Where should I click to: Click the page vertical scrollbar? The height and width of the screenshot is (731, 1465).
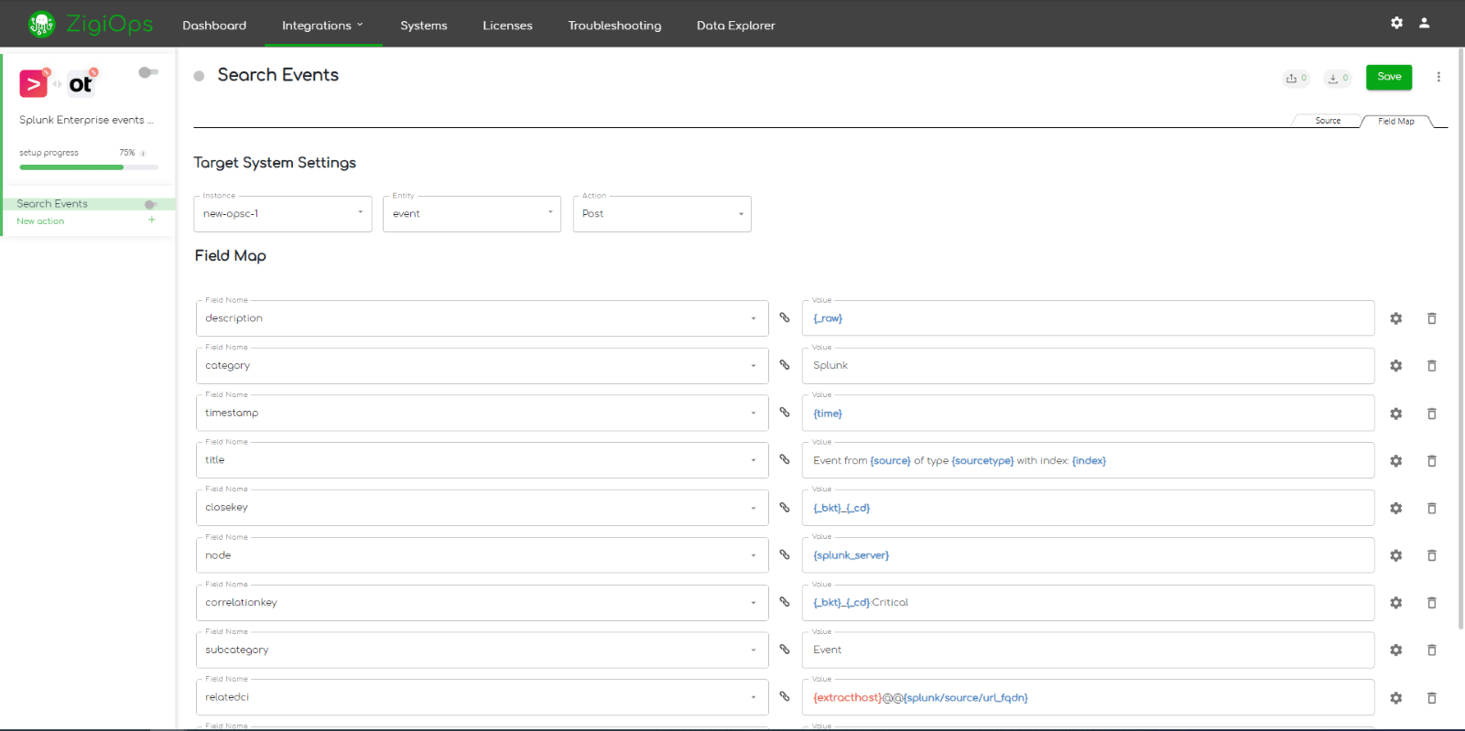coord(1461,339)
